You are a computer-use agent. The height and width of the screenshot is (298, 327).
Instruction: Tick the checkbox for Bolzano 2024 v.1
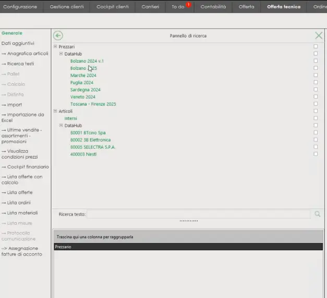coord(316,61)
